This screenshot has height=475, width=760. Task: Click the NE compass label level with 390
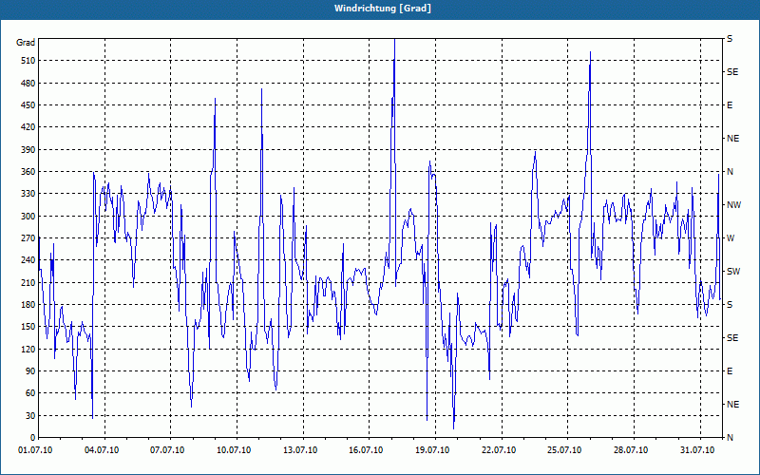732,139
